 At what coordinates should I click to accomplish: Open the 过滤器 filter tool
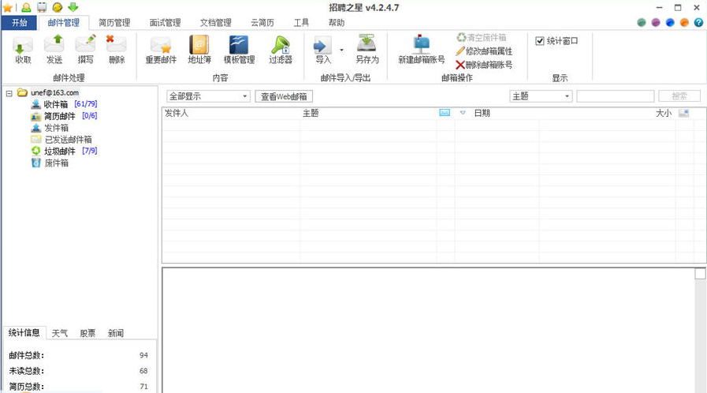pos(281,50)
